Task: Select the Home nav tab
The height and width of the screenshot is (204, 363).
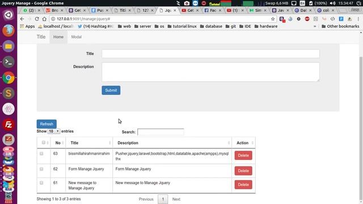Action: 58,37
